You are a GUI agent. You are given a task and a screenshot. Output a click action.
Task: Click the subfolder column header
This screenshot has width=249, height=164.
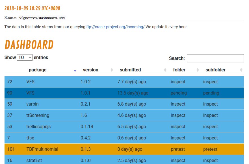pyautogui.click(x=215, y=70)
